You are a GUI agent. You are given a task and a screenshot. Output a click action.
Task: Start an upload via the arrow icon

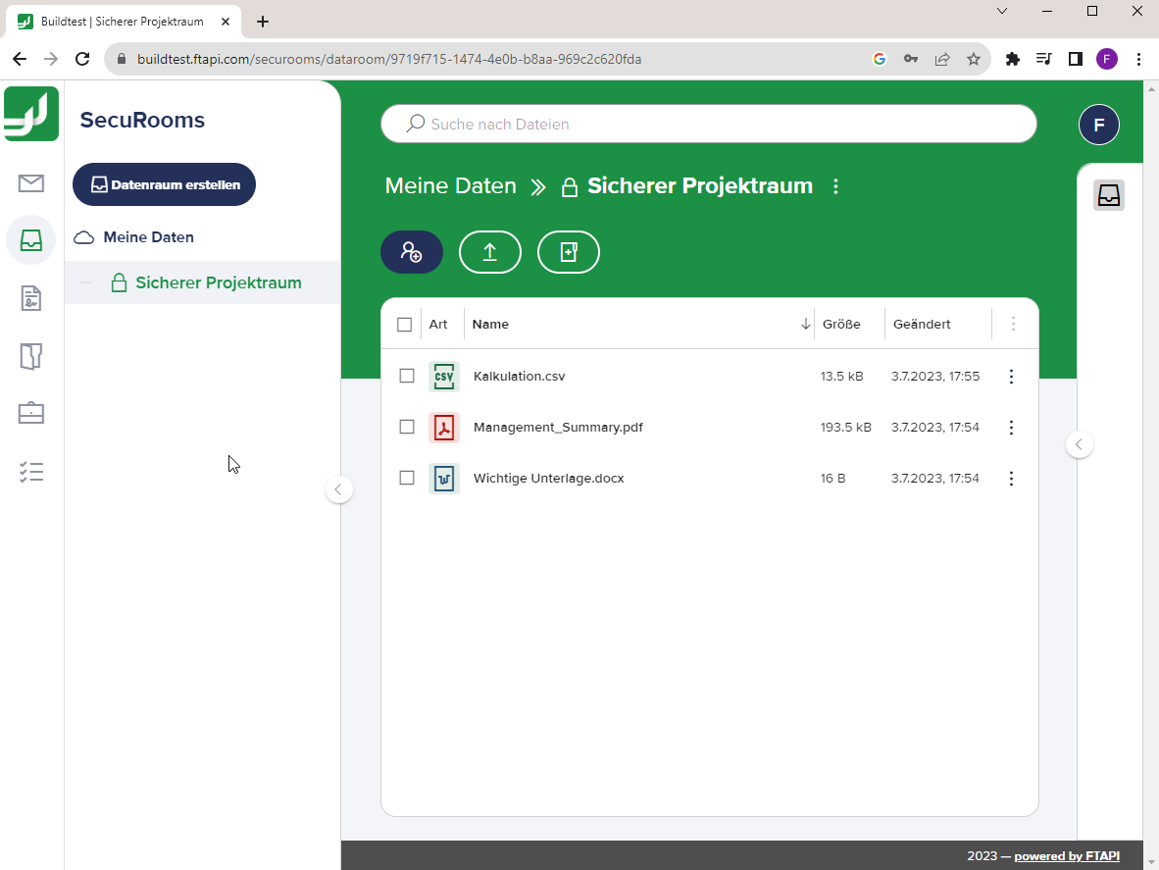pos(490,252)
